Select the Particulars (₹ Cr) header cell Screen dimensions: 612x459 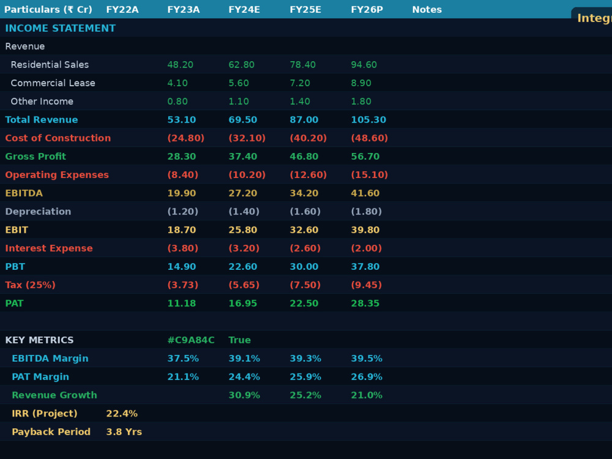(x=48, y=10)
